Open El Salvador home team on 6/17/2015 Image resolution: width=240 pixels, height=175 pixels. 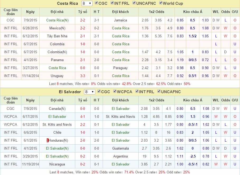57,116
